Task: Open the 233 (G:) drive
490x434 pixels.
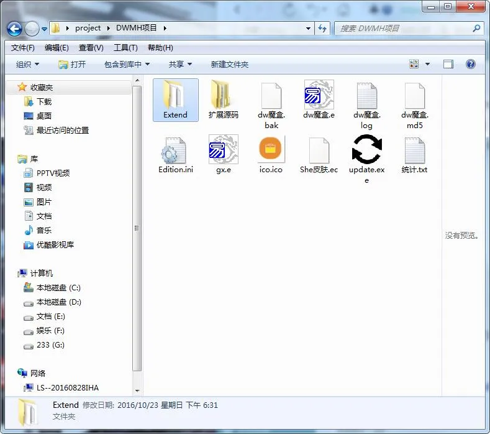Action: pos(44,345)
